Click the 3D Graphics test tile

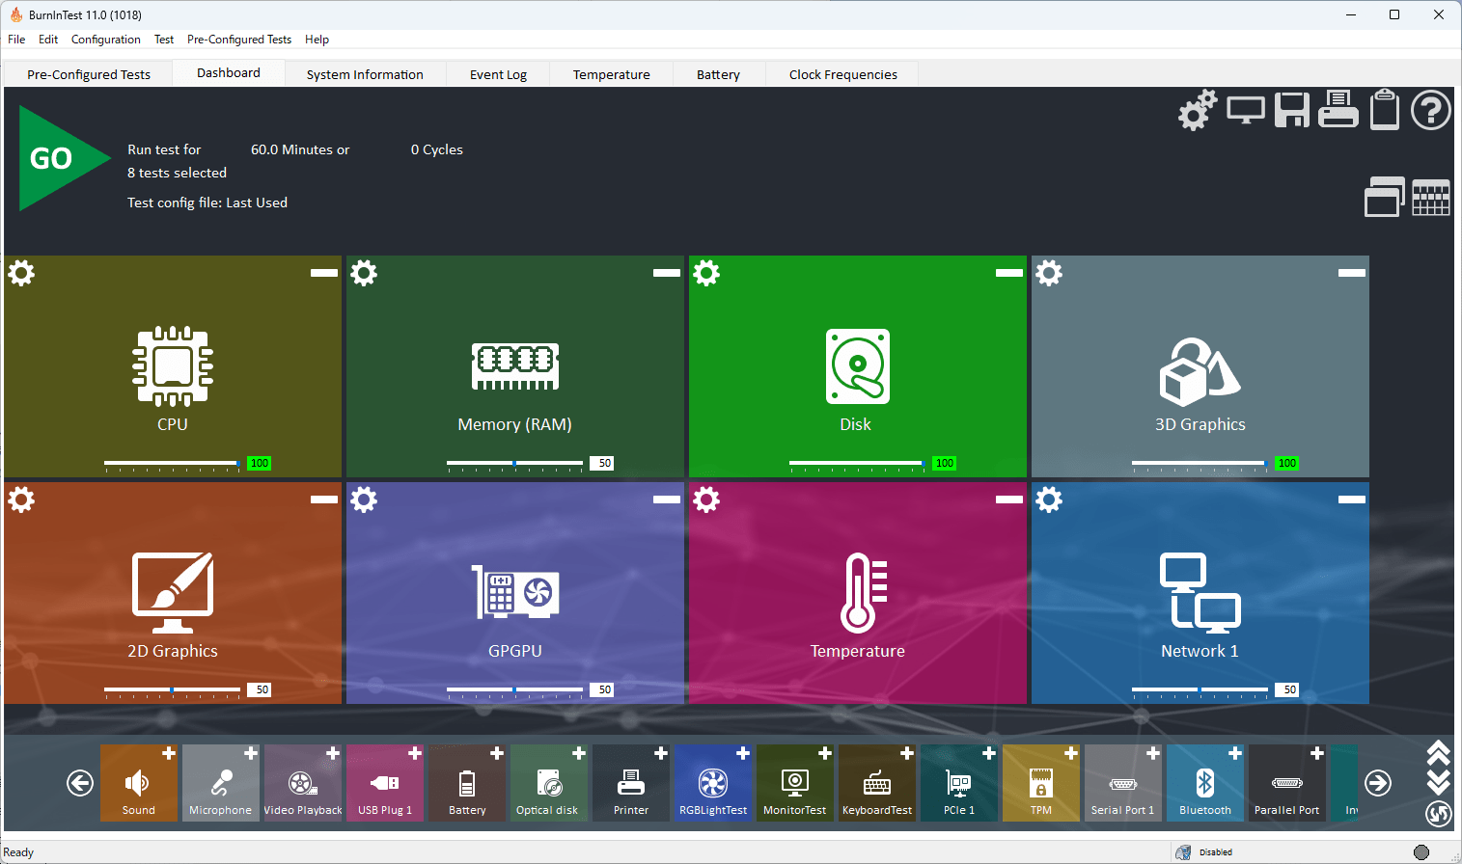[x=1200, y=371]
